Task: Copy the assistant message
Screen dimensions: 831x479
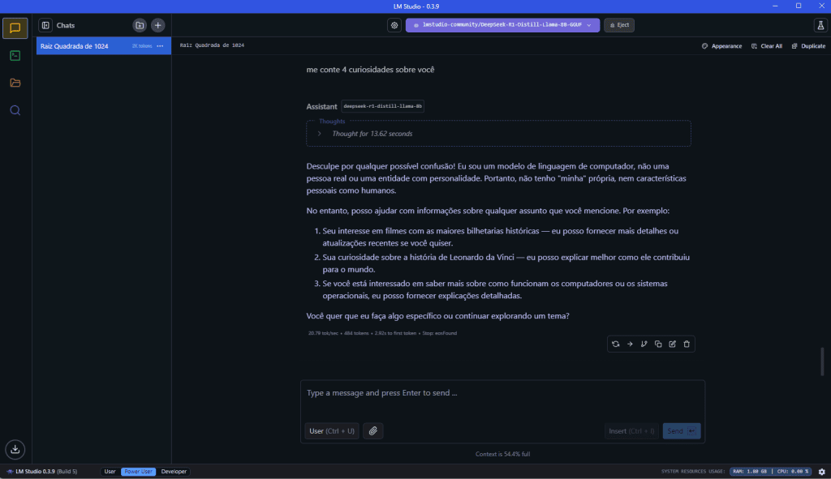Action: coord(658,344)
